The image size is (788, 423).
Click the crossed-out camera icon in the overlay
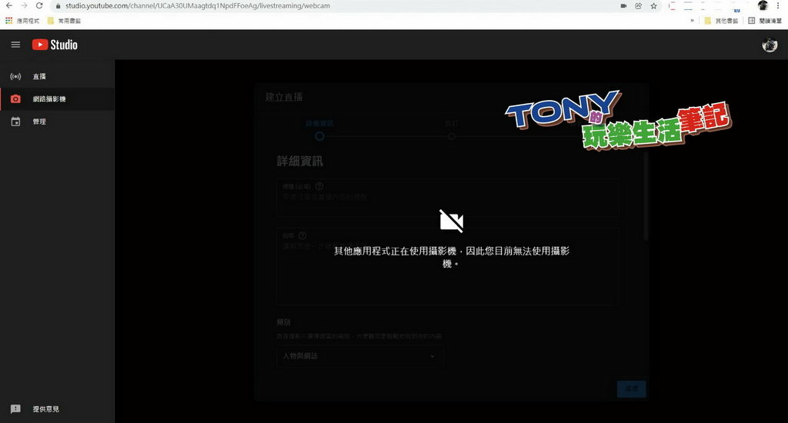(451, 221)
